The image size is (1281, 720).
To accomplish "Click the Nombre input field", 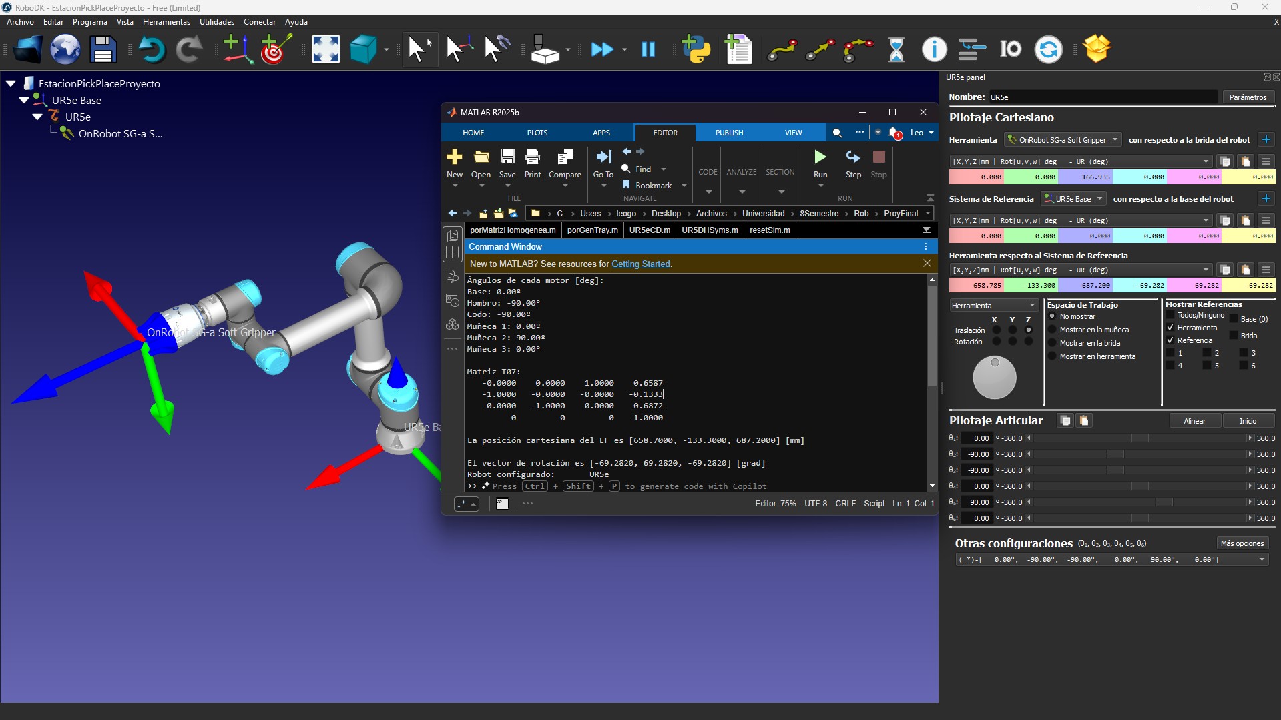I will point(1103,97).
